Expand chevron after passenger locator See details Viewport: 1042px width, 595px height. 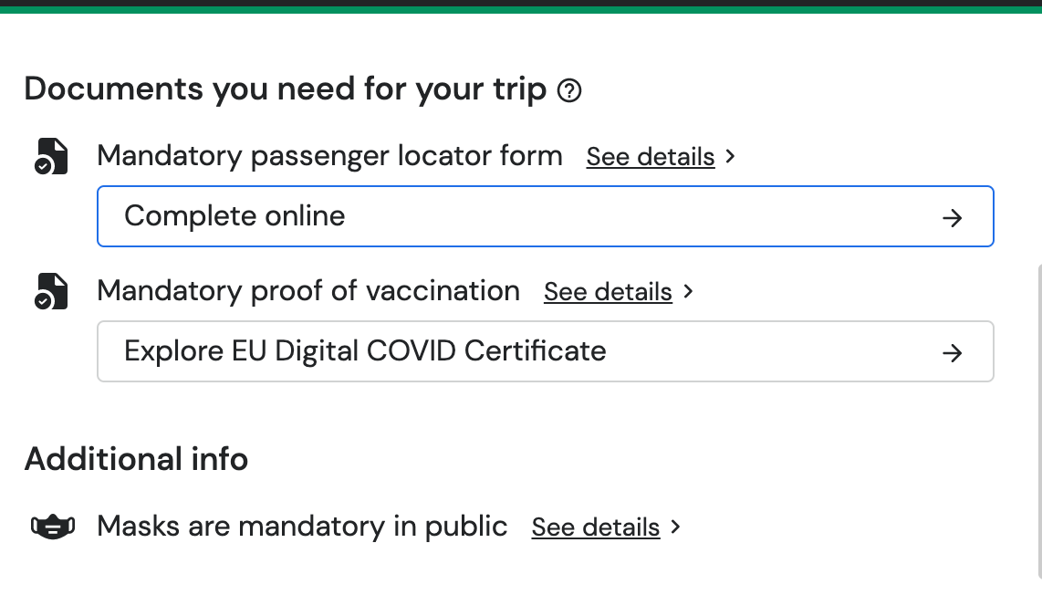[x=730, y=157]
